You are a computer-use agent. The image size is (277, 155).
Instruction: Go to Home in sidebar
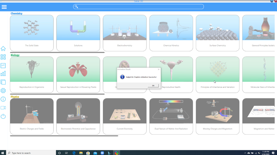3,48
